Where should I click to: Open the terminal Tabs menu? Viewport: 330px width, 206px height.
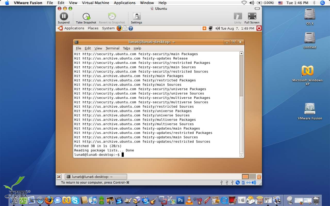point(126,48)
